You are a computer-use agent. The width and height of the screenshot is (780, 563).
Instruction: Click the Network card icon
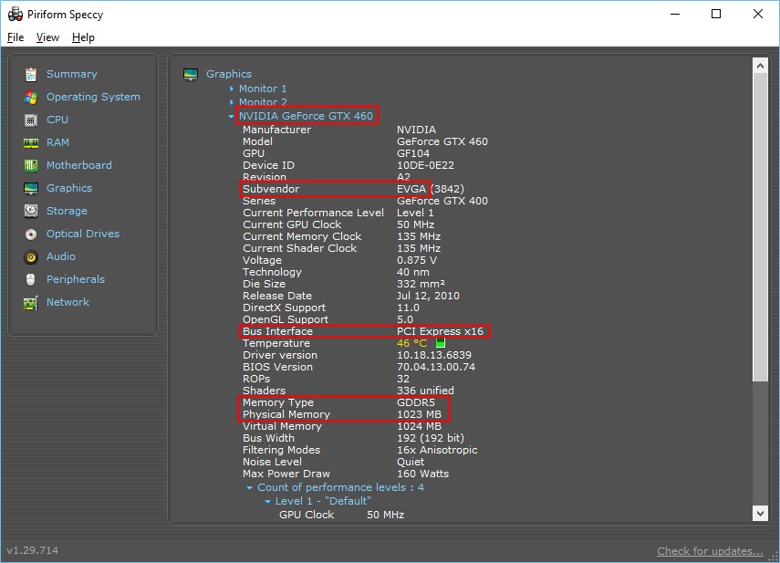click(x=31, y=303)
